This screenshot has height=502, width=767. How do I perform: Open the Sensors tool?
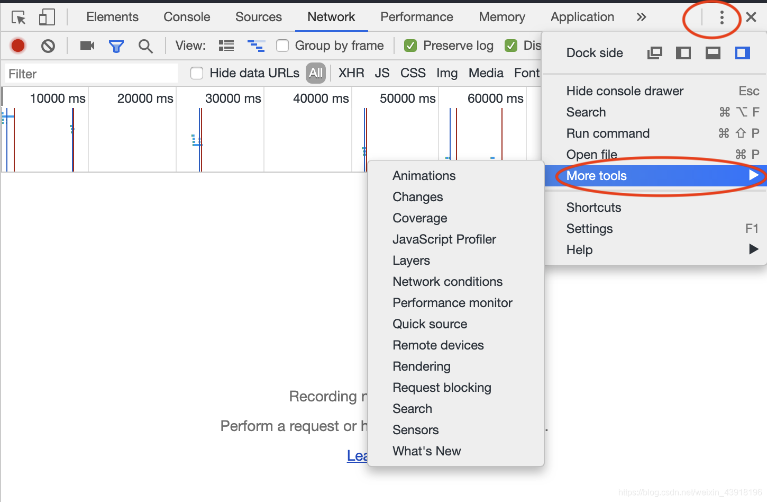[456, 430]
